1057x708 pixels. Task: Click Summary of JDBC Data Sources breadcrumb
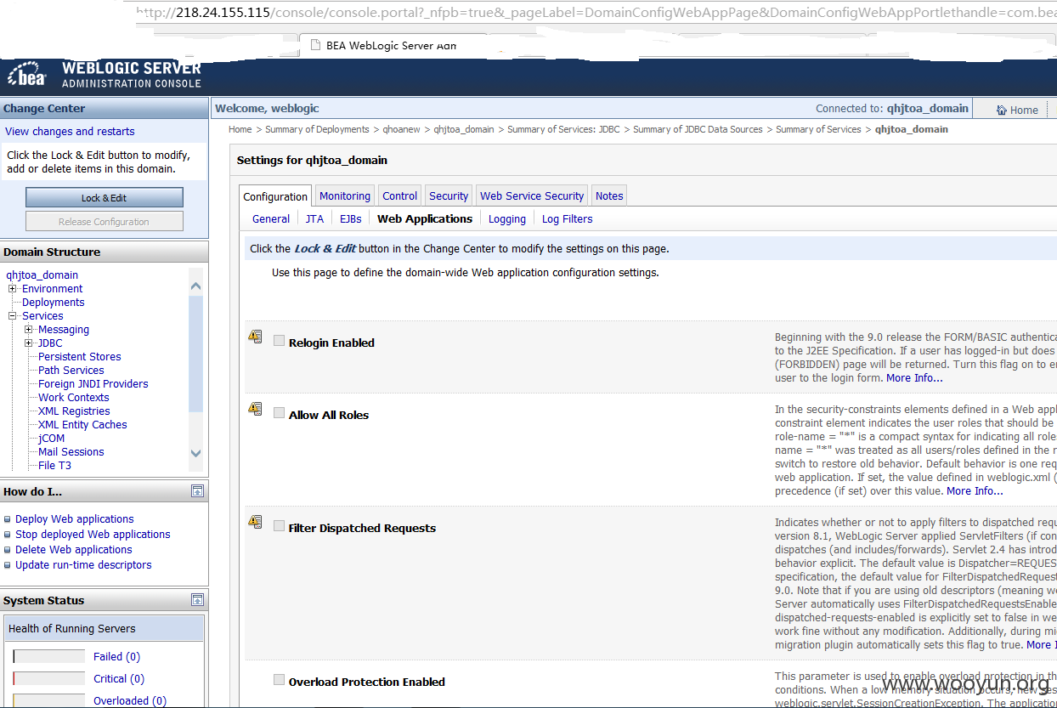pos(698,129)
